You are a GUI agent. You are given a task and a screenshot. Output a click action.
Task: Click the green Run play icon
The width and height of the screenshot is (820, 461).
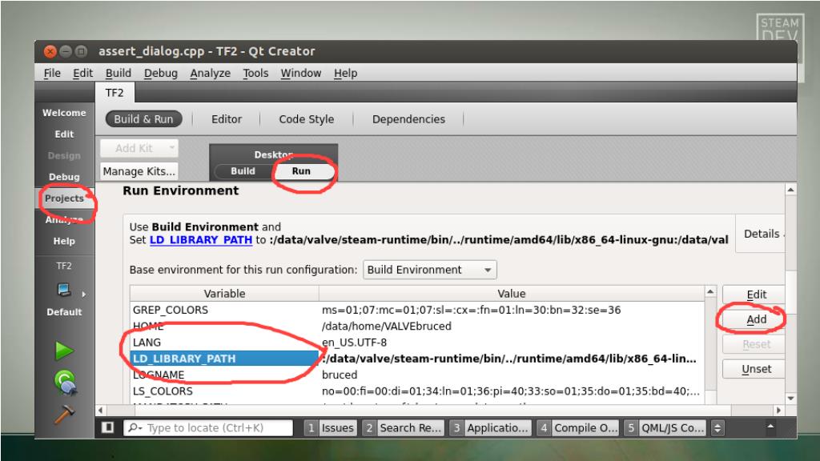click(64, 351)
